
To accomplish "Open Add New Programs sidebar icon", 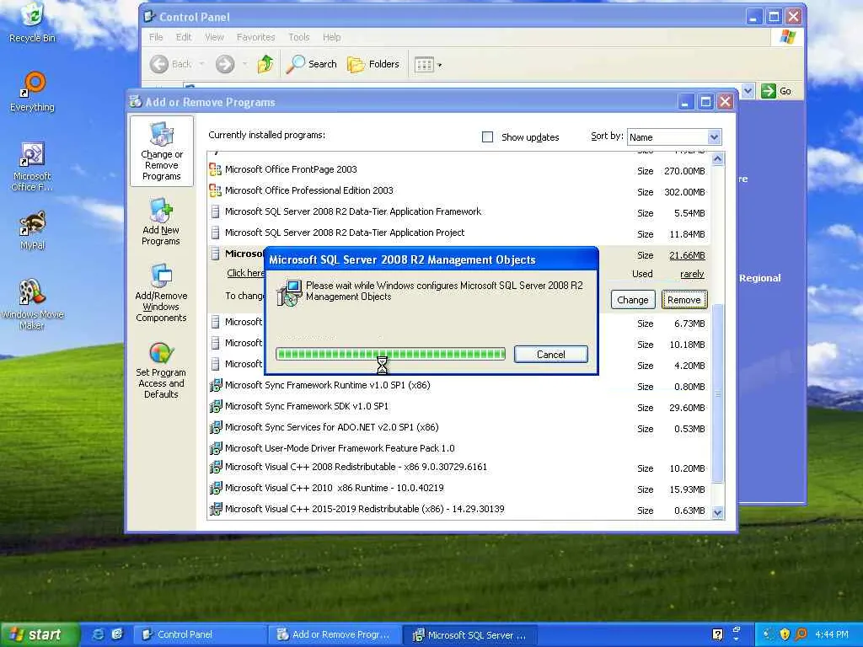I will (x=161, y=222).
